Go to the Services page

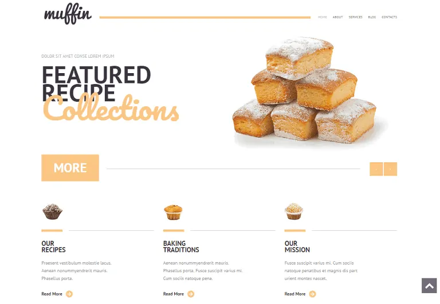356,17
